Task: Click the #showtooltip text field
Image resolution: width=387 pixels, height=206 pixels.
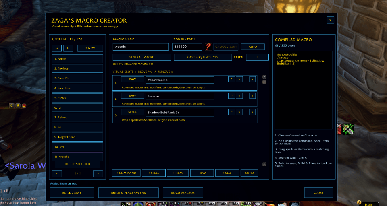Action: 180,80
